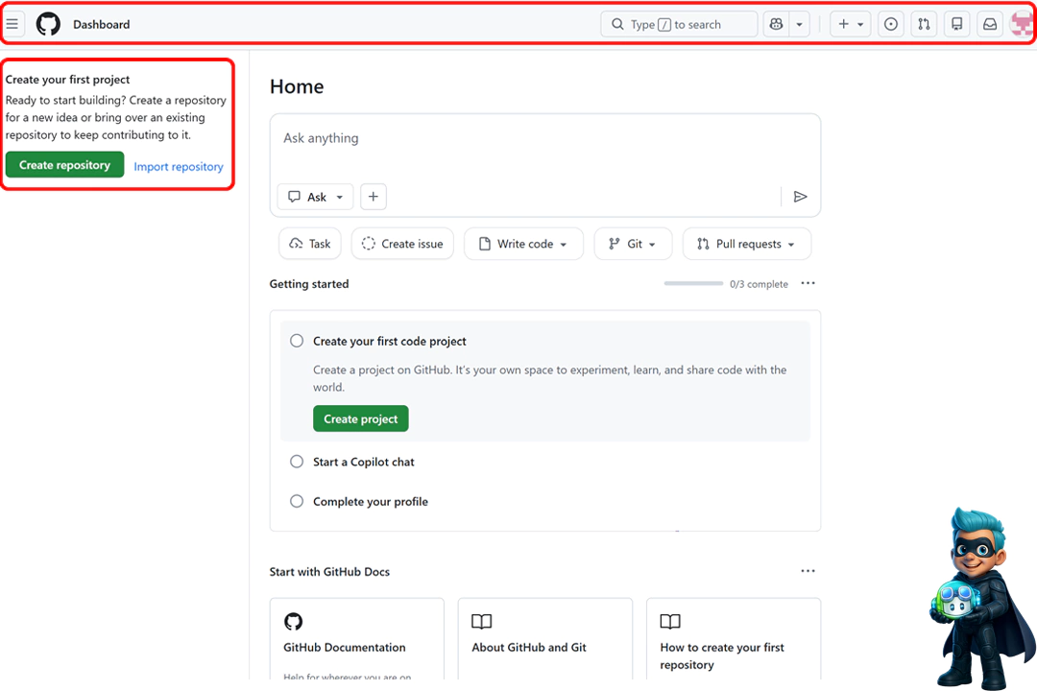Click the Create repository button
1037x691 pixels.
[64, 164]
